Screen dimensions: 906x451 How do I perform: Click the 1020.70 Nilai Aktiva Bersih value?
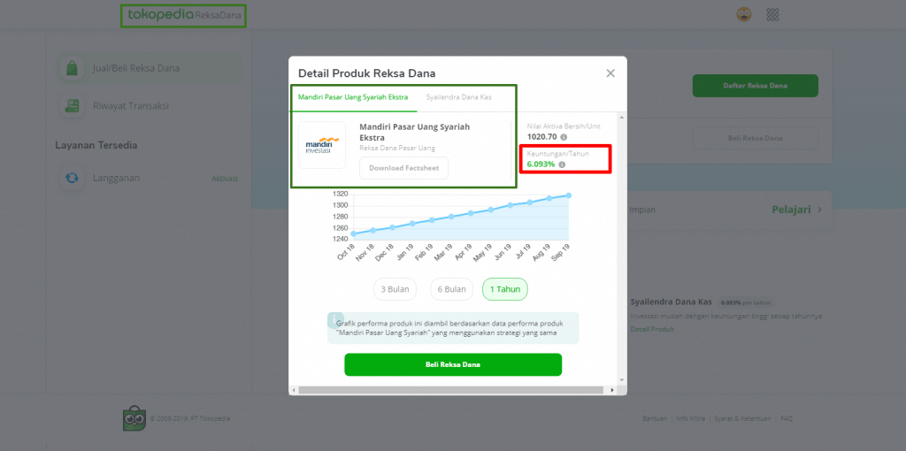(542, 137)
